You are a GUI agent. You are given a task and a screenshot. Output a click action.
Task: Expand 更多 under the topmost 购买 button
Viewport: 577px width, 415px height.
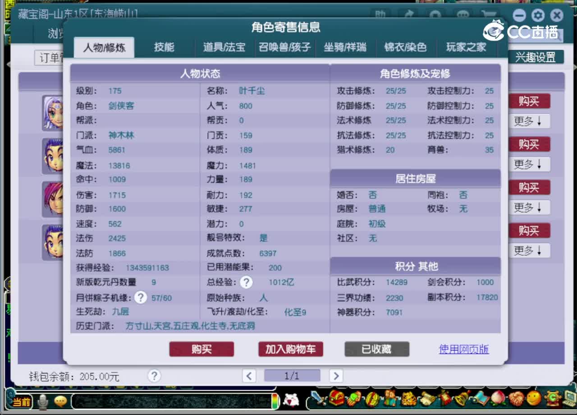(x=529, y=121)
